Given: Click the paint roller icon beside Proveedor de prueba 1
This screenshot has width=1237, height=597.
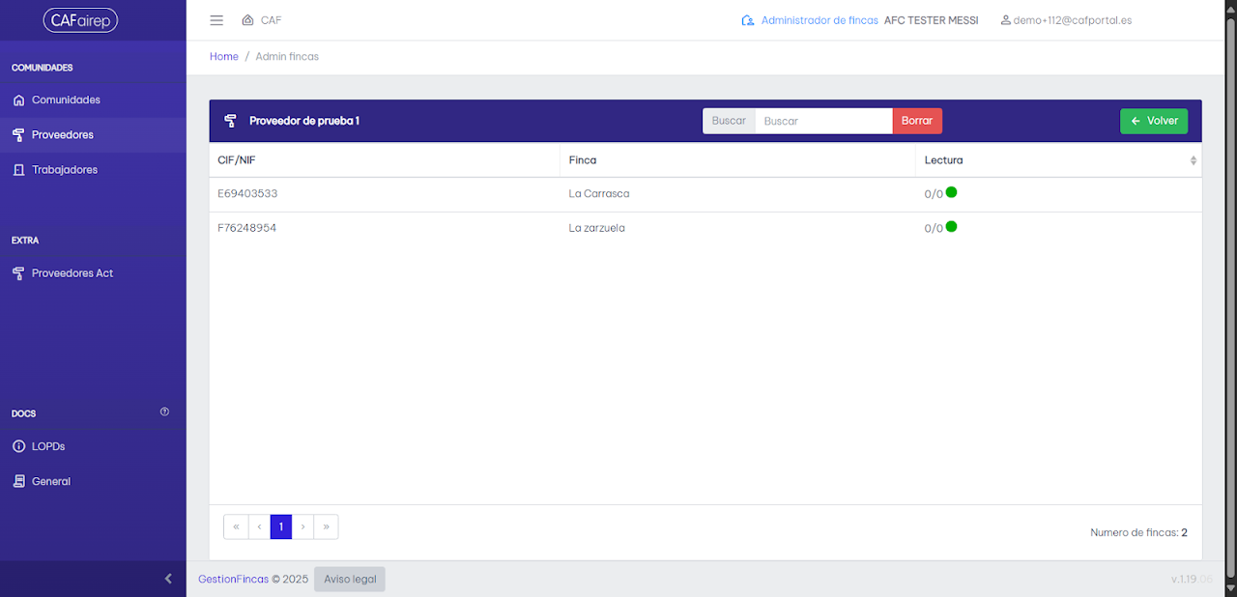Looking at the screenshot, I should [230, 121].
